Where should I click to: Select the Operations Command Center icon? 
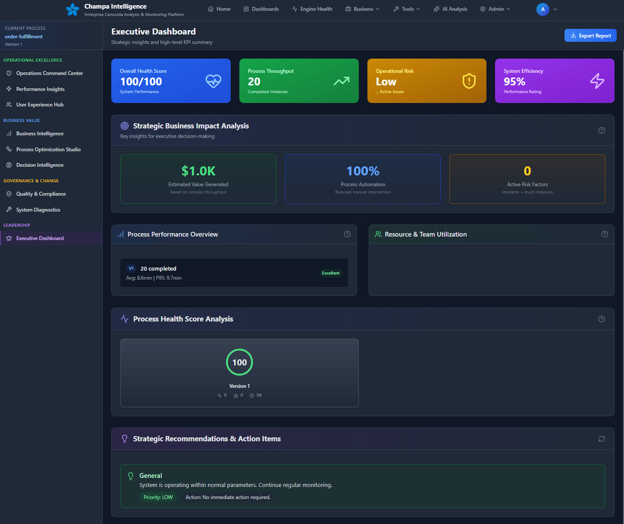(9, 73)
